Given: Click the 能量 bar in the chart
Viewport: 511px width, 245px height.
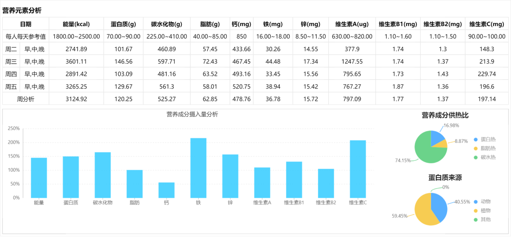Looking at the screenshot, I should [x=39, y=178].
